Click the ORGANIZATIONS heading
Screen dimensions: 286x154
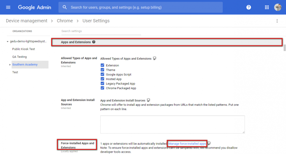tap(22, 31)
